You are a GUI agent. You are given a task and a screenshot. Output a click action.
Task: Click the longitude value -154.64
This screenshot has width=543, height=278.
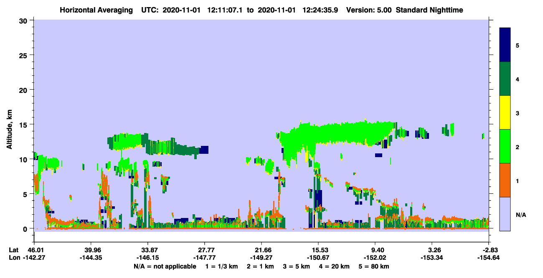[x=489, y=258]
